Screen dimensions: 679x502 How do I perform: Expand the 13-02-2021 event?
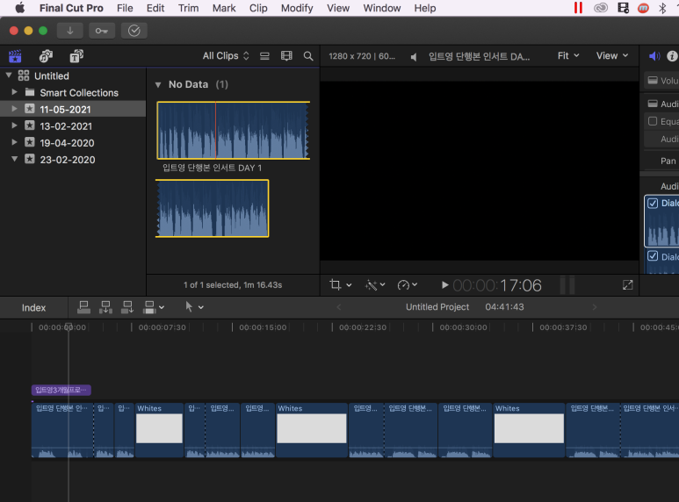coord(14,125)
